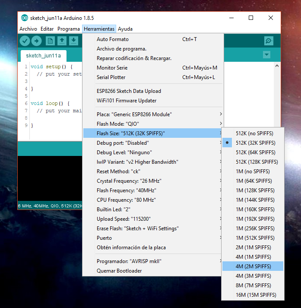Choose 1M (192K SPIFFS) option
The image size is (301, 308).
253,219
